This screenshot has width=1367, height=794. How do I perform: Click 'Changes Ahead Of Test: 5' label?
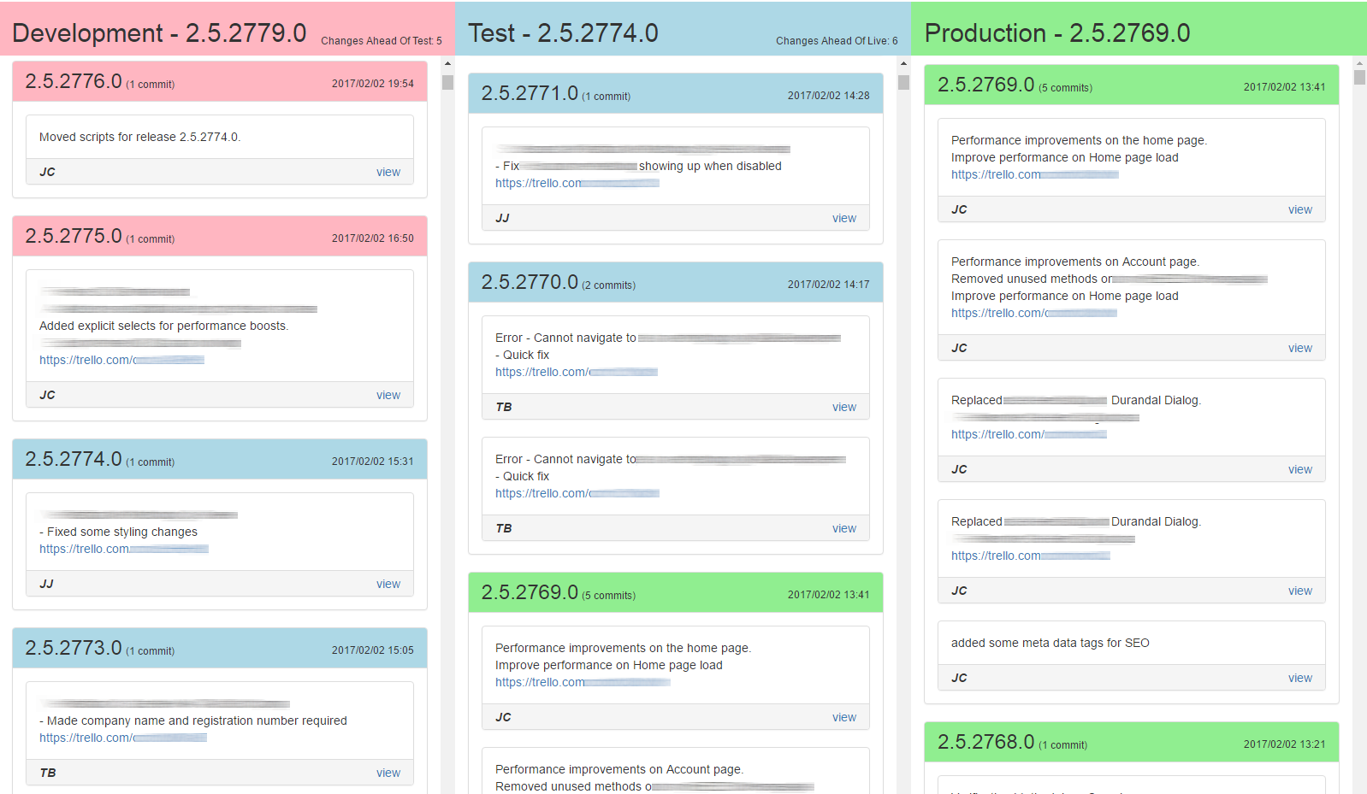(382, 41)
